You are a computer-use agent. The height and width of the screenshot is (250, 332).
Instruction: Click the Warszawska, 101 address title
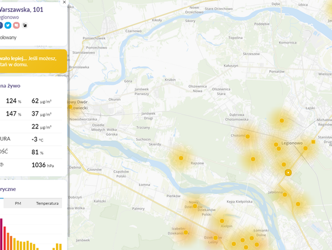[21, 9]
